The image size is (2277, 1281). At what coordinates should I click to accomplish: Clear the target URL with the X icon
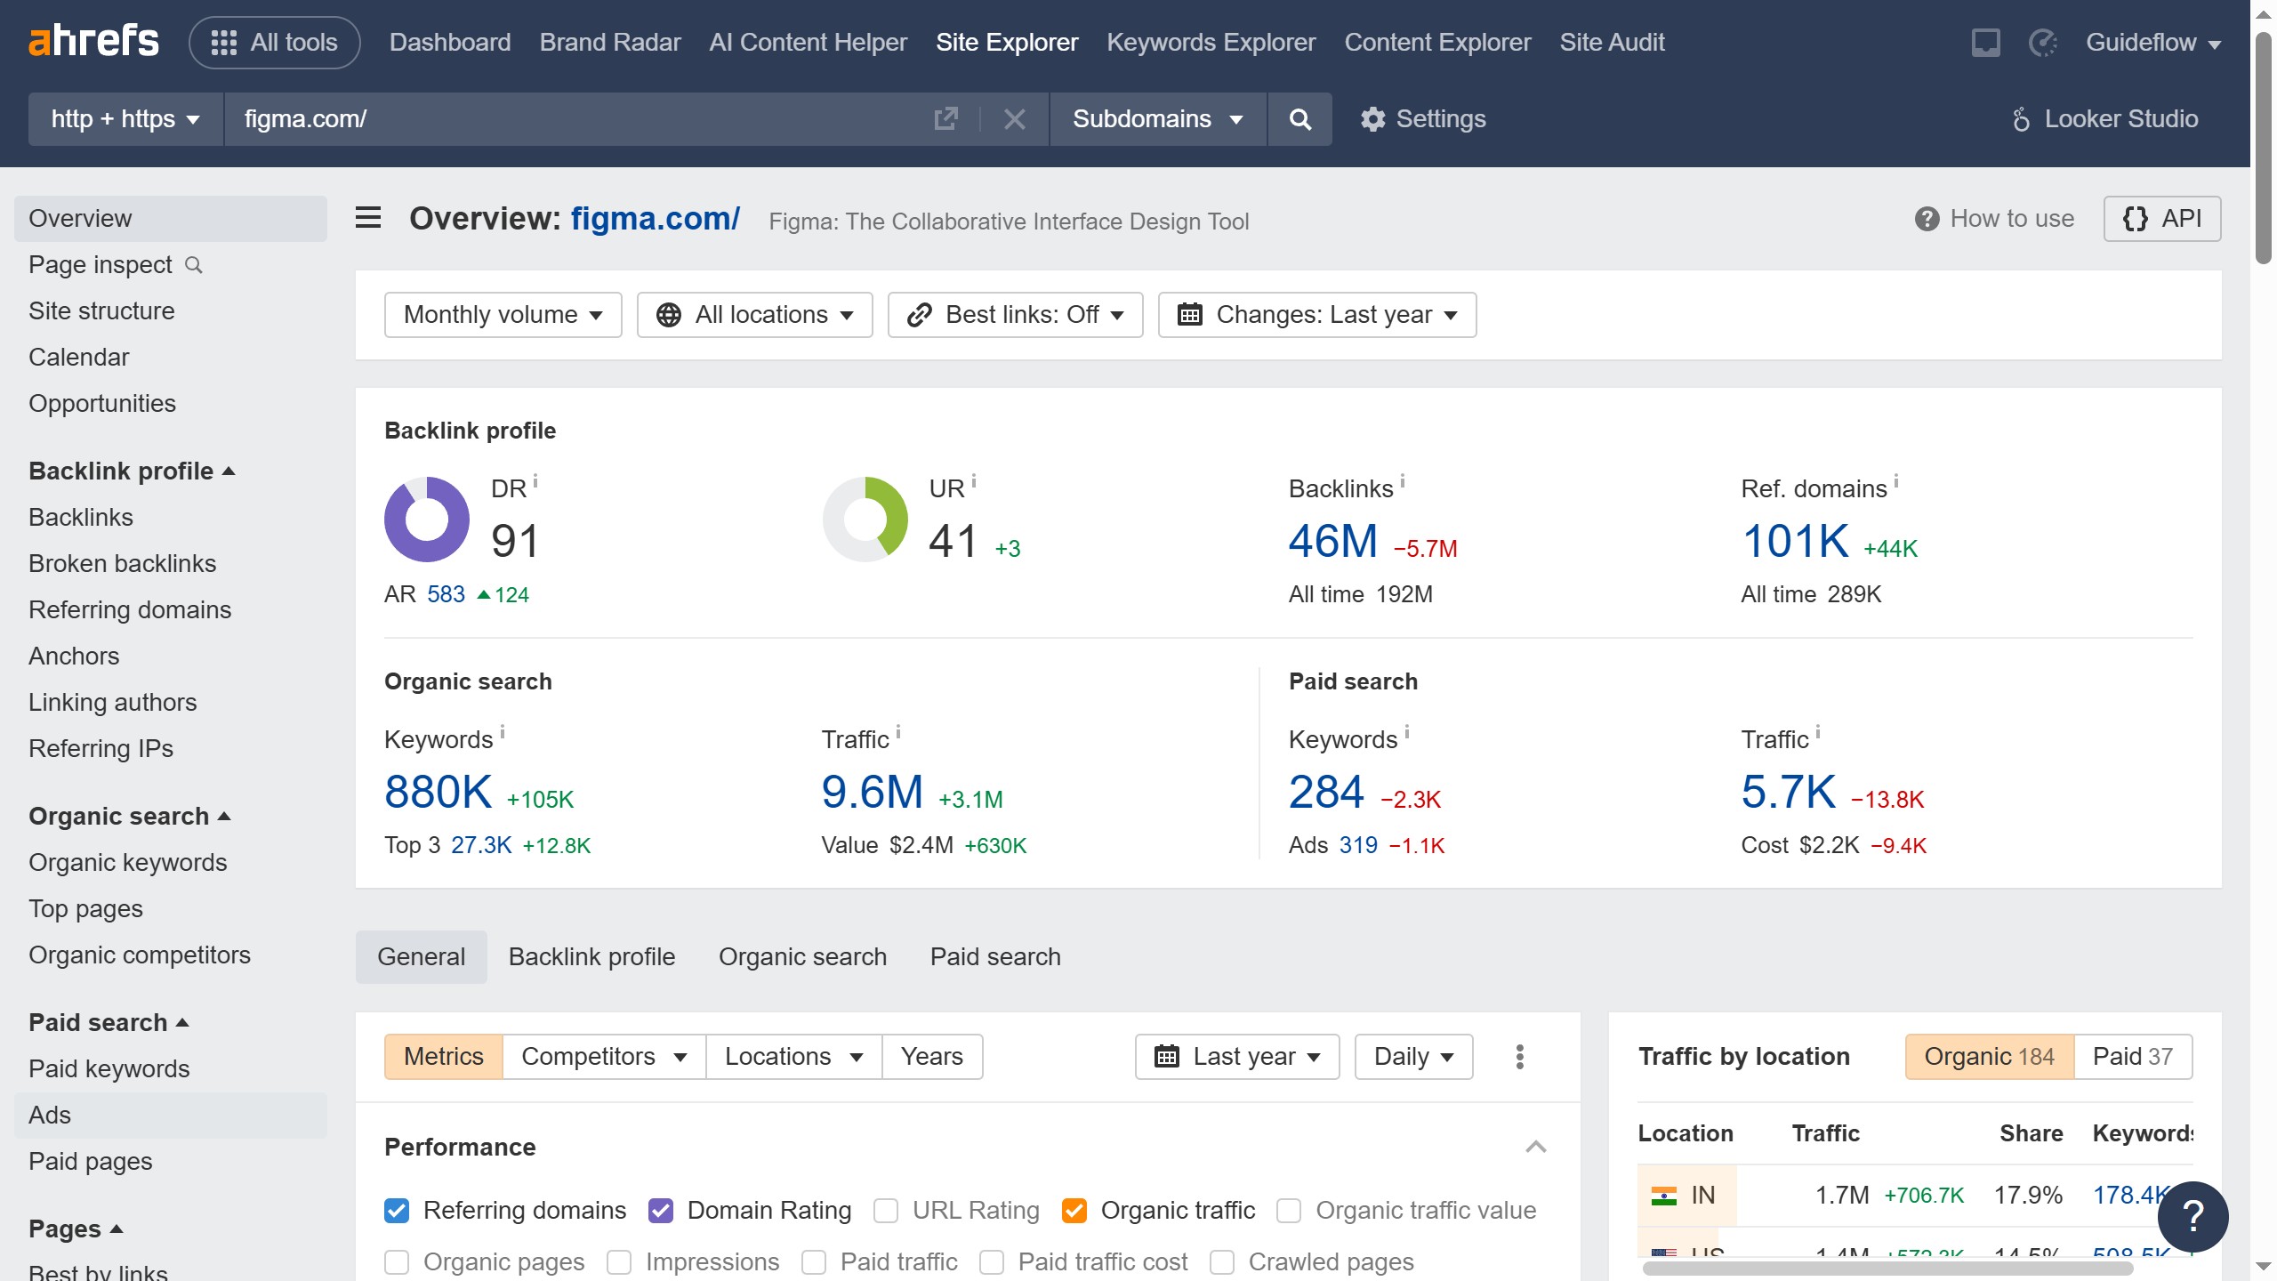tap(1014, 118)
